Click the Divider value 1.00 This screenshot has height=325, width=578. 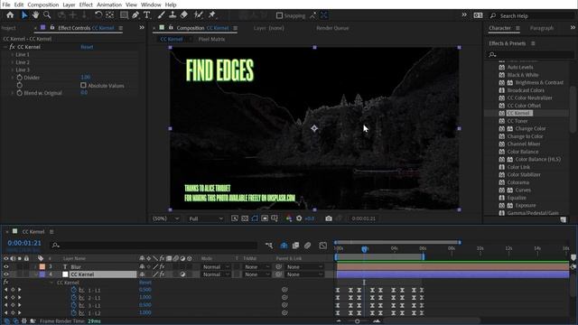click(x=86, y=78)
